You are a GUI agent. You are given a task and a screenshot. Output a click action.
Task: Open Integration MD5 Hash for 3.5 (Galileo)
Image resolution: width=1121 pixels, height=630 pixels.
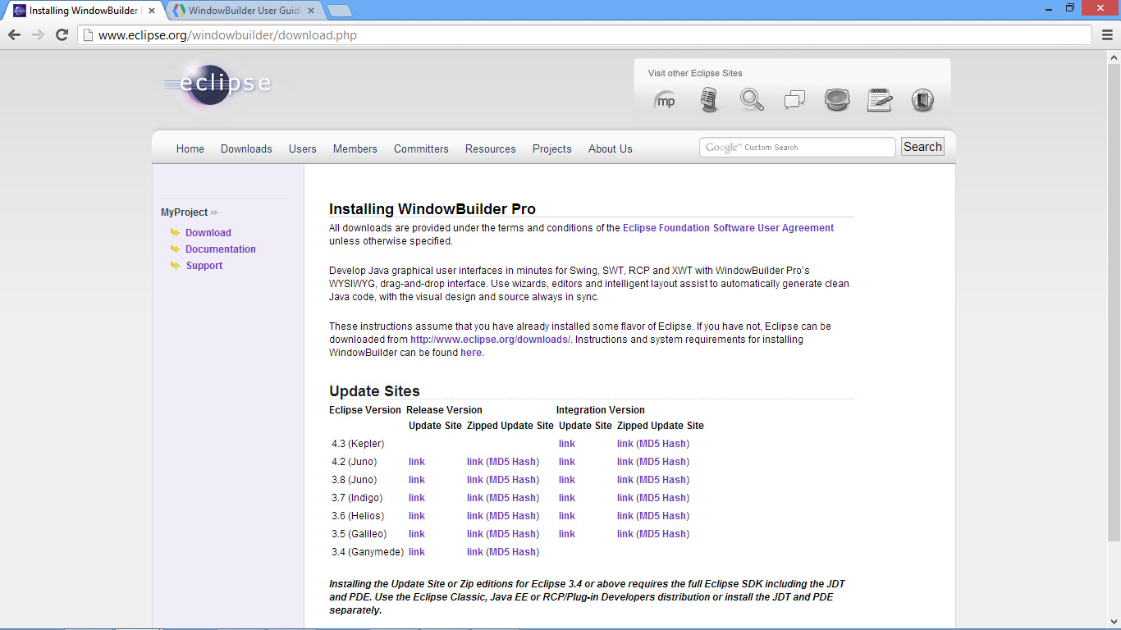point(663,534)
